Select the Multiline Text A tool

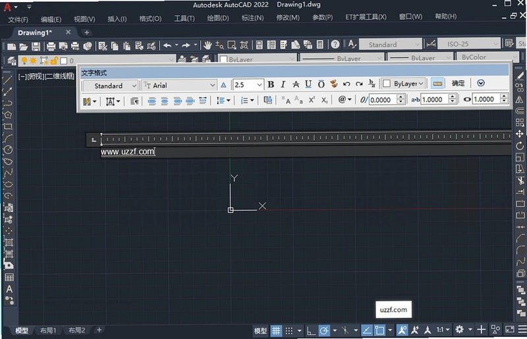[x=9, y=289]
